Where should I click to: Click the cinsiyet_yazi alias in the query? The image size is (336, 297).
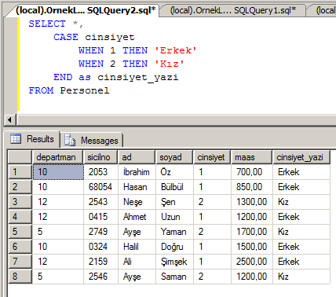coord(138,78)
